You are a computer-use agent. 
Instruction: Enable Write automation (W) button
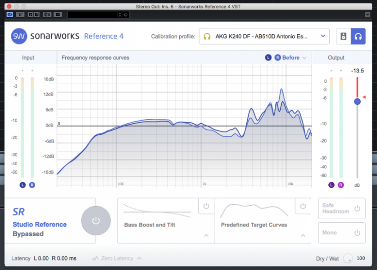36,14
